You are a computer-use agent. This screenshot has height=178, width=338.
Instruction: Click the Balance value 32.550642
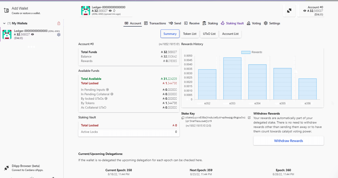169,56
